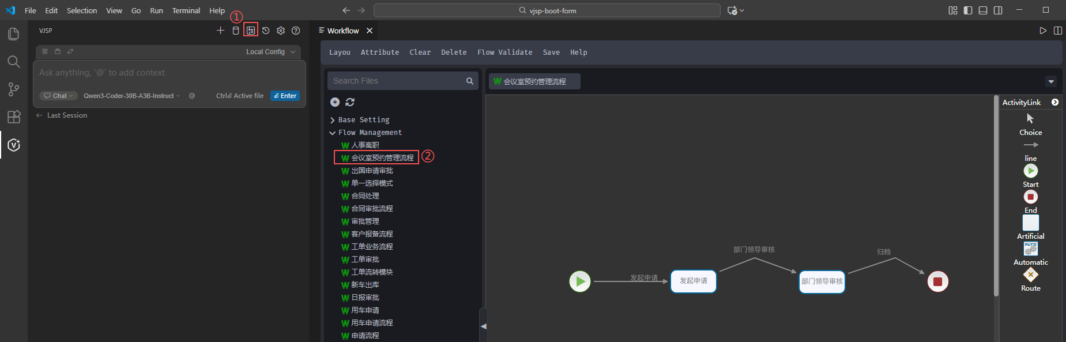
Task: Select the End node tool in palette
Action: (x=1030, y=197)
